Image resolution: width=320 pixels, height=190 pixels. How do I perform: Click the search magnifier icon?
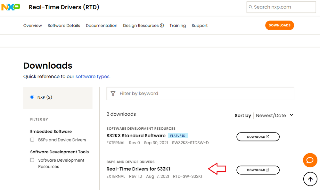click(250, 7)
